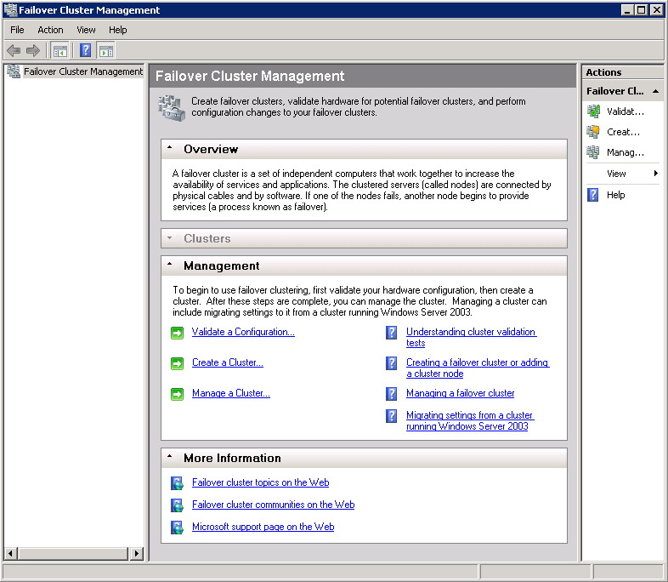Open the File menu
This screenshot has width=668, height=582.
coord(17,30)
